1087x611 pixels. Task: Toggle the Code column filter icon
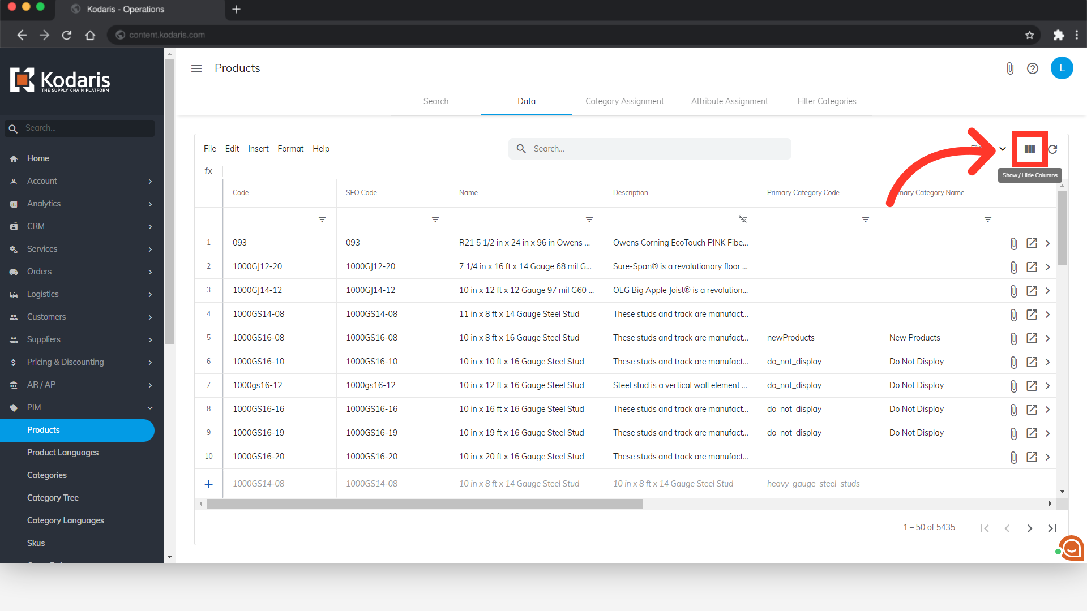point(322,220)
